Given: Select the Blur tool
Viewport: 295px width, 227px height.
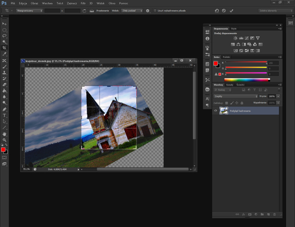Looking at the screenshot, I should tap(4, 97).
